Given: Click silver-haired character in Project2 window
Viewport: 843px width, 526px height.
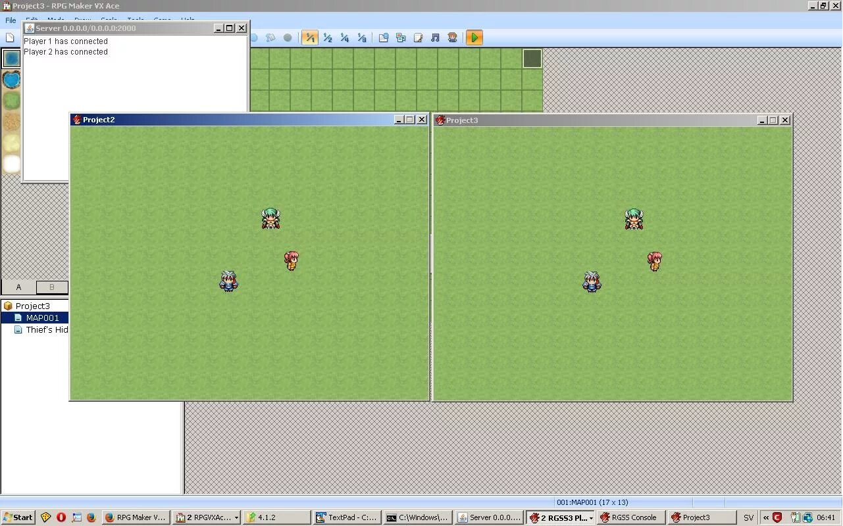Looking at the screenshot, I should tap(228, 281).
